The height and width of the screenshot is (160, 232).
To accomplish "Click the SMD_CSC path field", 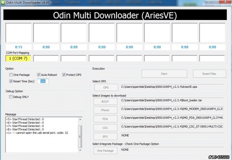I will [x=172, y=128].
